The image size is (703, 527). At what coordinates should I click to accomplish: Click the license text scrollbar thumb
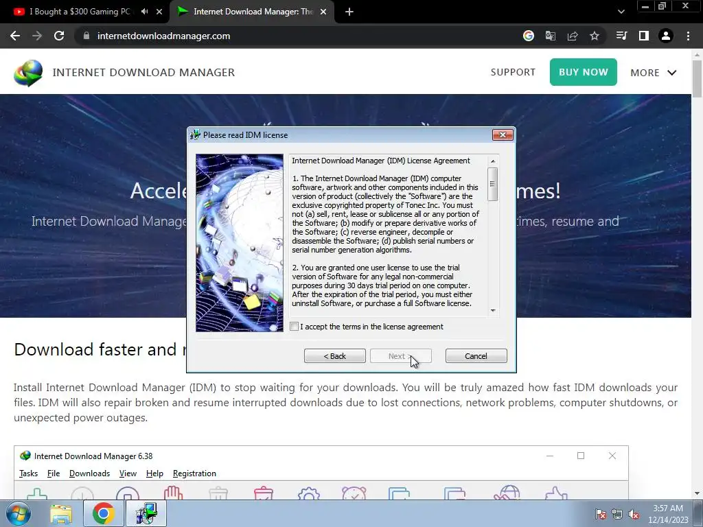pyautogui.click(x=493, y=184)
